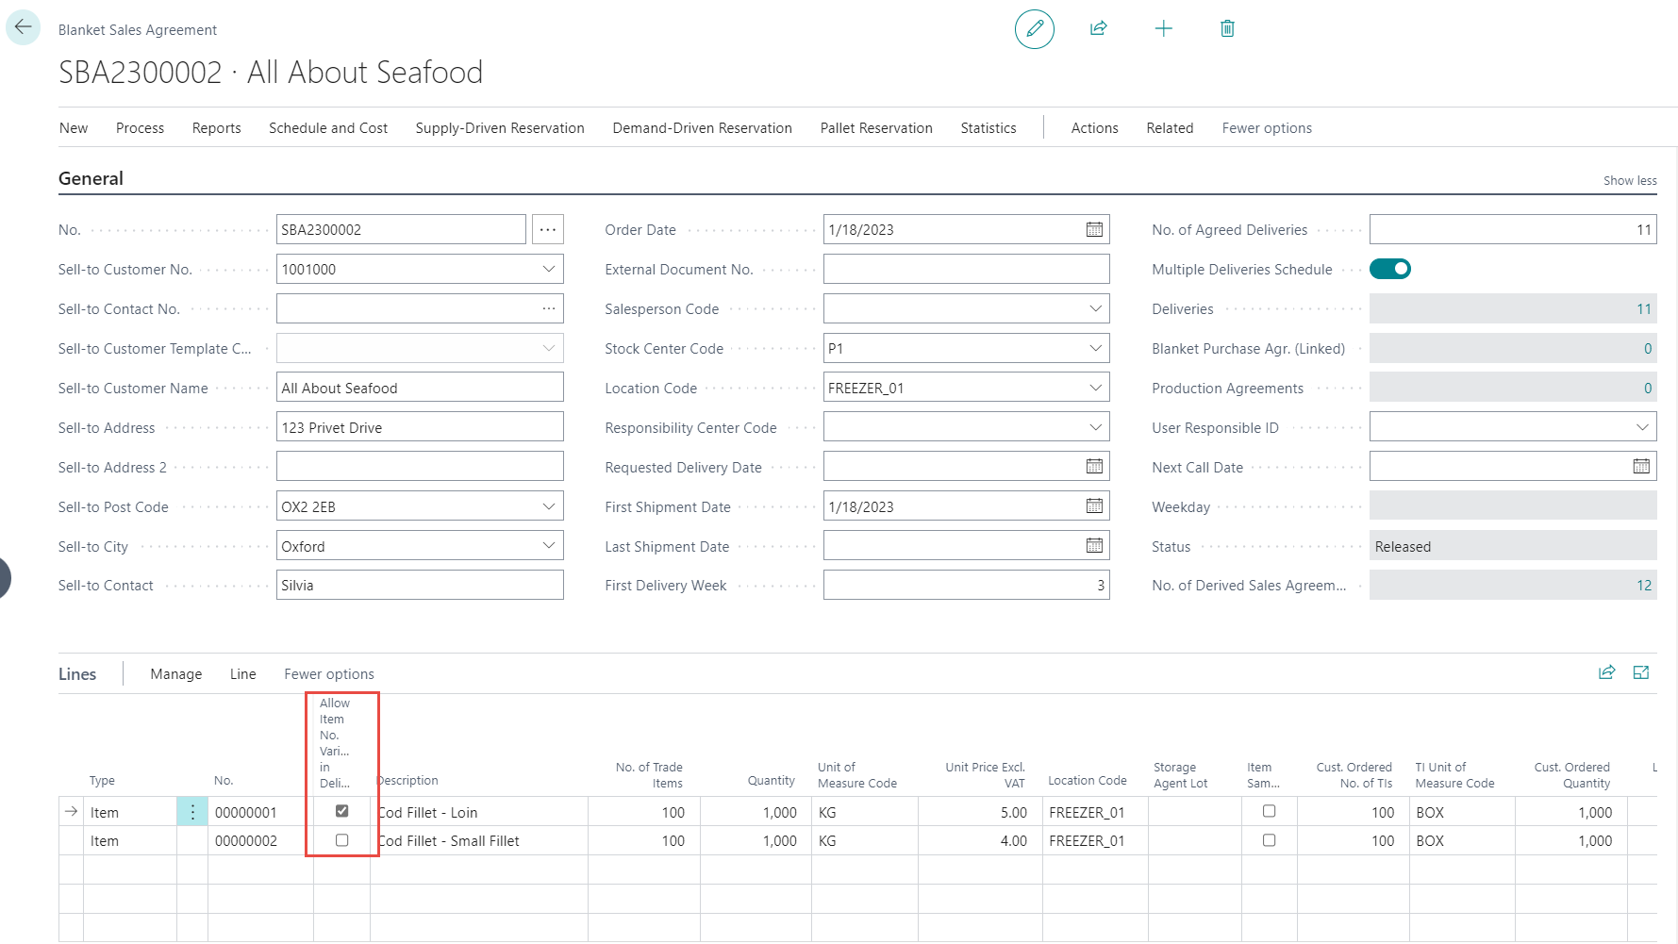
Task: Click the No. of Derived Sales Agreements value
Action: point(1643,586)
